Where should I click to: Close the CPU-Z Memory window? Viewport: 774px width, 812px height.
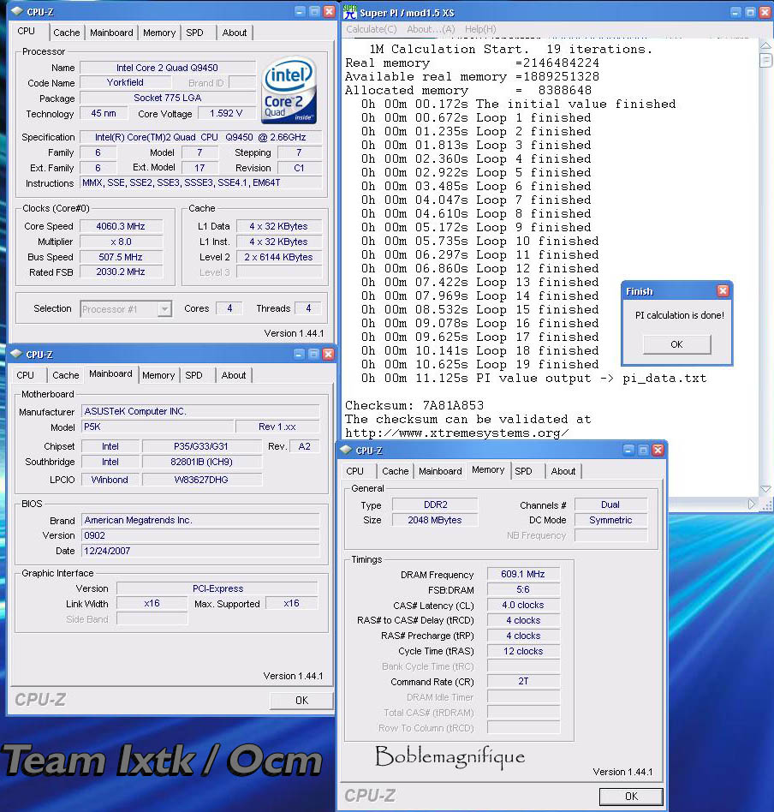pyautogui.click(x=658, y=450)
